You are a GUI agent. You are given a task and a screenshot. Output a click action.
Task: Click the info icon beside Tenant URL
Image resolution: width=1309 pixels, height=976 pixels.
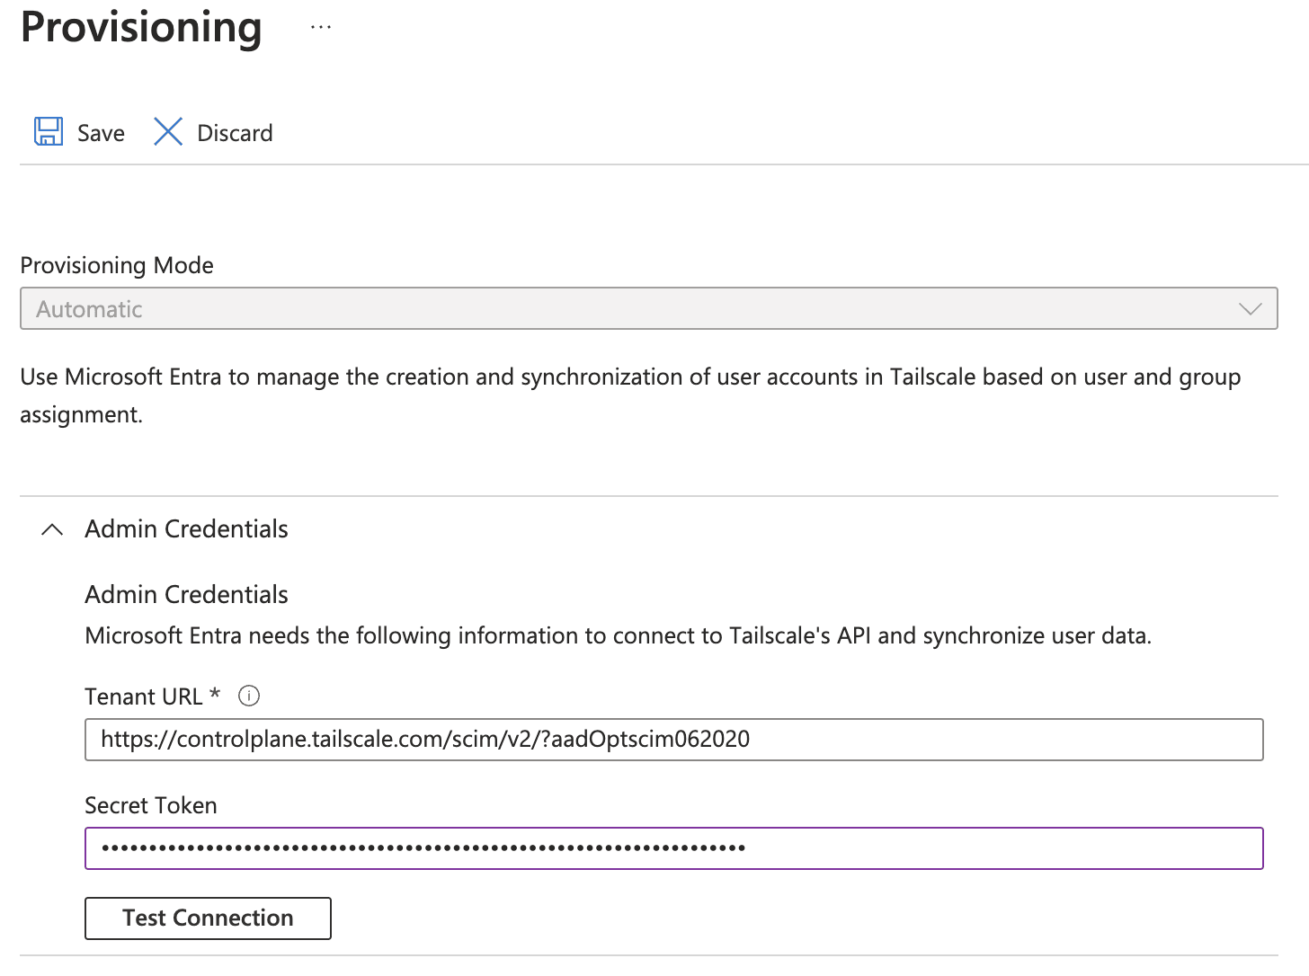tap(249, 696)
